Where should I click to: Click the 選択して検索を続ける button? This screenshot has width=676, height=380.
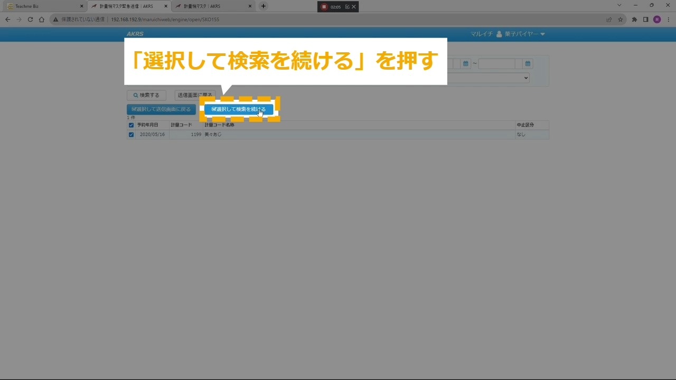[x=239, y=109]
